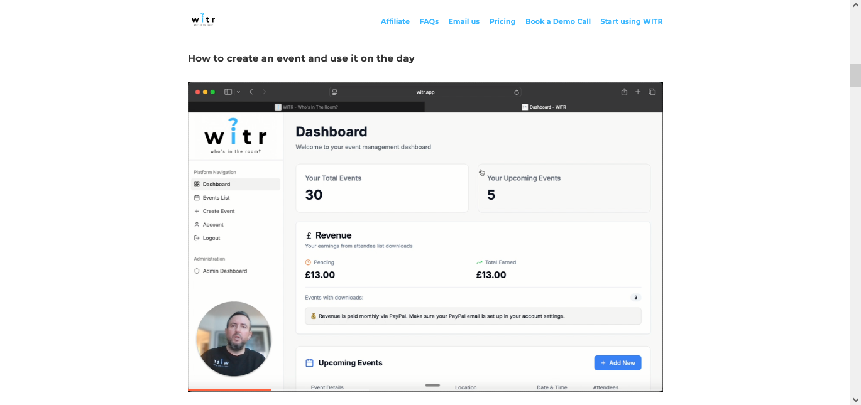Click the Logout icon in the sidebar
This screenshot has height=405, width=861.
[x=198, y=238]
